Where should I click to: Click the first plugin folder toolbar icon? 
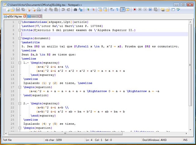(163, 9)
